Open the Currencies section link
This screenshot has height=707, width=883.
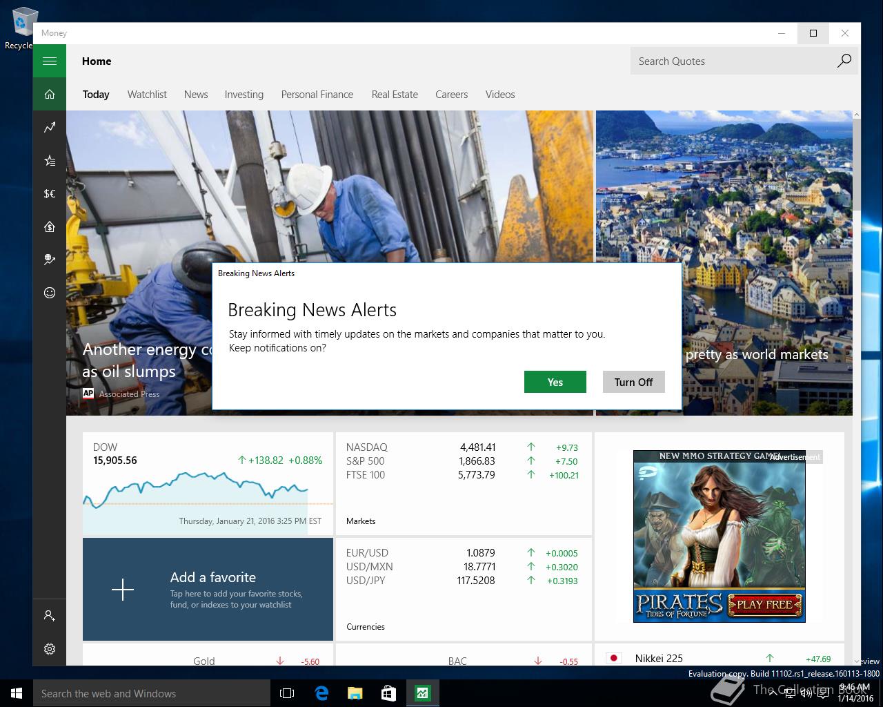pos(366,627)
